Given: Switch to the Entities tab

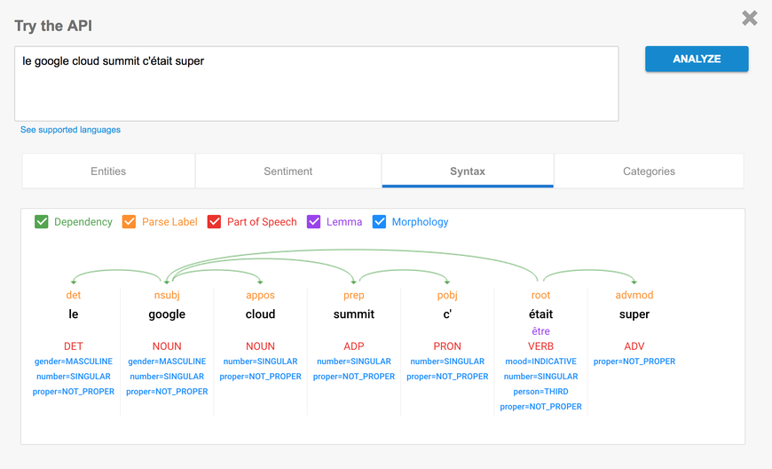Looking at the screenshot, I should pyautogui.click(x=108, y=171).
